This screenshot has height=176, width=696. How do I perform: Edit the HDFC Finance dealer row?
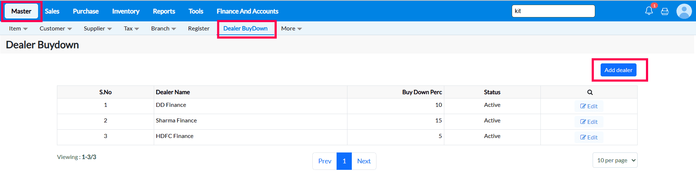(x=589, y=137)
